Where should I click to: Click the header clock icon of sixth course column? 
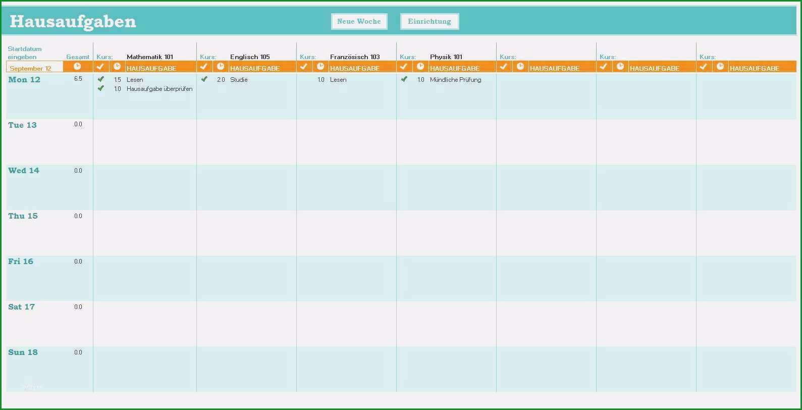click(x=620, y=66)
